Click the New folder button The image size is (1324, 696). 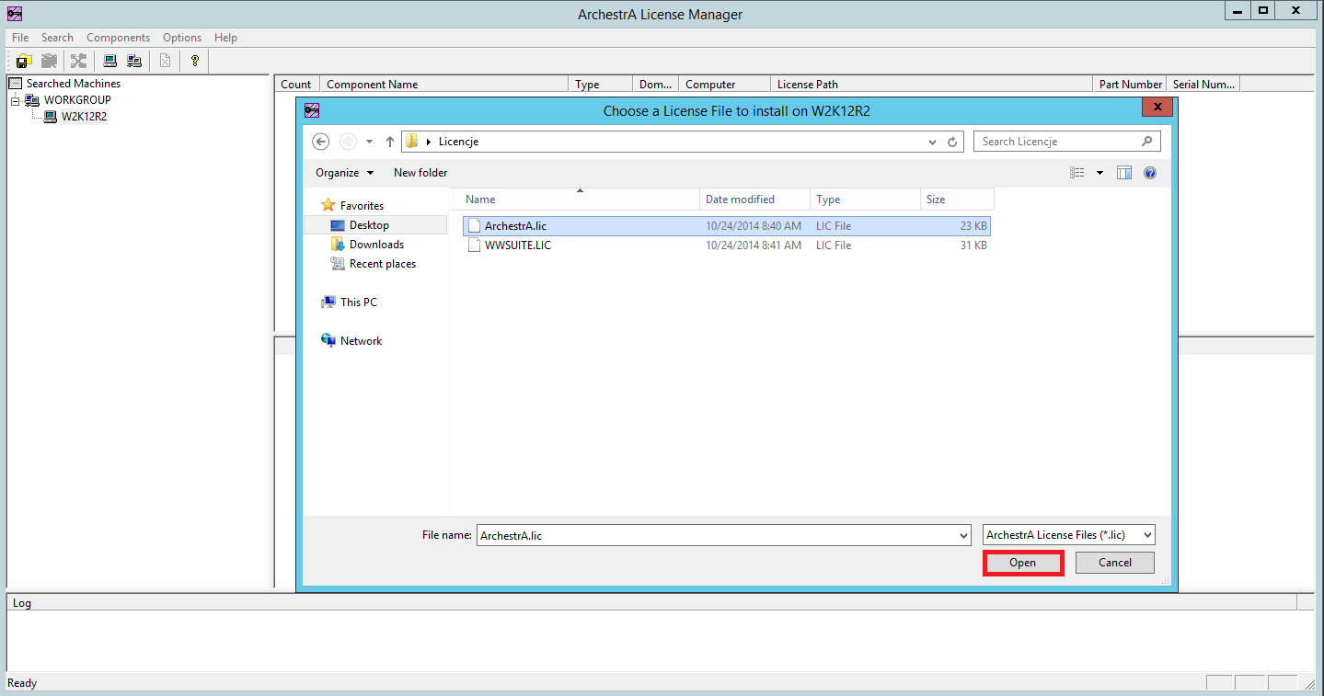[x=420, y=173]
